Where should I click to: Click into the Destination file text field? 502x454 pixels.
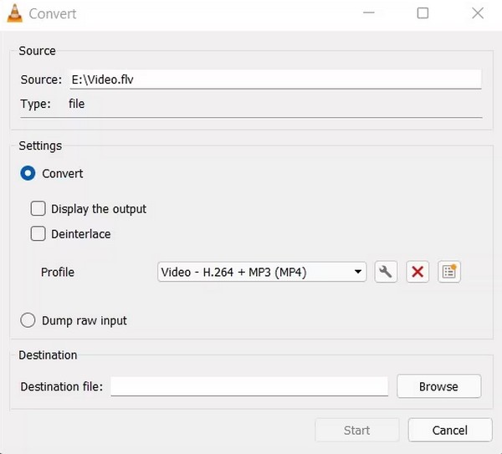(249, 386)
